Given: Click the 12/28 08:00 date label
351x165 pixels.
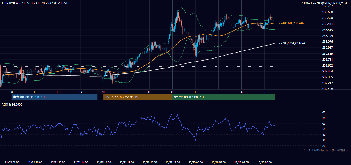Looking at the screenshot, I should (x=12, y=163).
